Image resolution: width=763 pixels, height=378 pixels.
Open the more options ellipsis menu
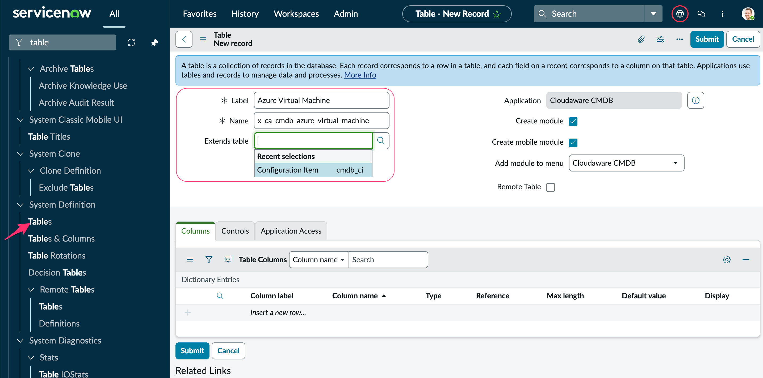pyautogui.click(x=679, y=39)
